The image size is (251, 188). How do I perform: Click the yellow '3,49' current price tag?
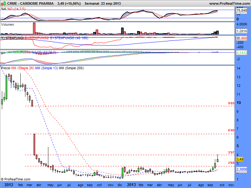click(240, 159)
